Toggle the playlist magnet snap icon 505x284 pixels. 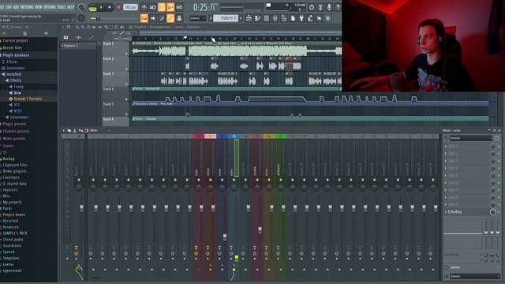[x=69, y=28]
